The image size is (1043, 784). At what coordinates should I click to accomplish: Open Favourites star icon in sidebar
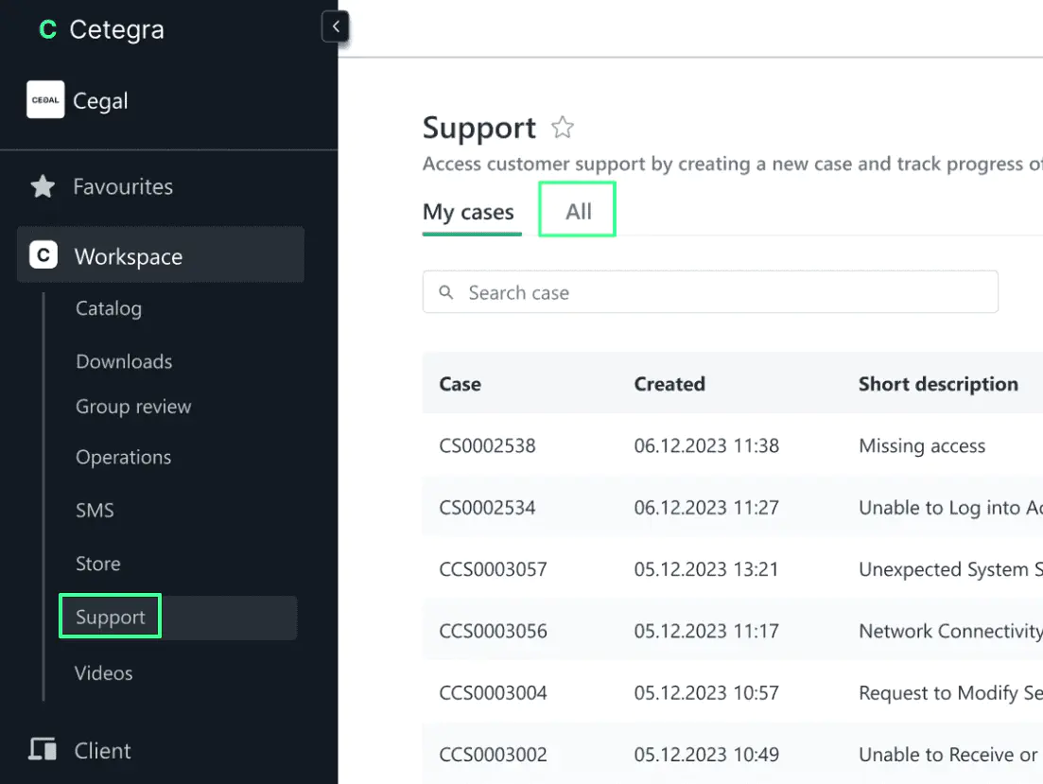43,186
